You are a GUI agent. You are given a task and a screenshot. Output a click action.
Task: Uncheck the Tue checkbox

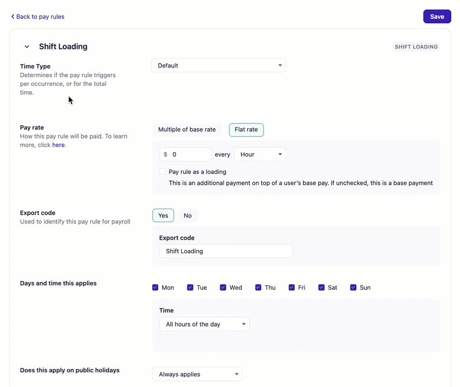[190, 288]
